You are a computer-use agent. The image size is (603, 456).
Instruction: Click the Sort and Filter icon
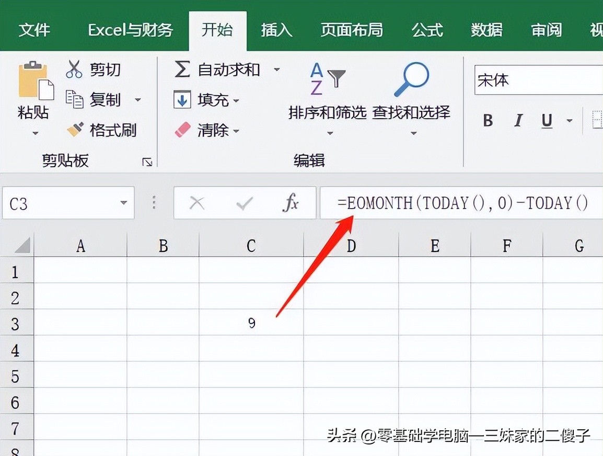[x=327, y=79]
